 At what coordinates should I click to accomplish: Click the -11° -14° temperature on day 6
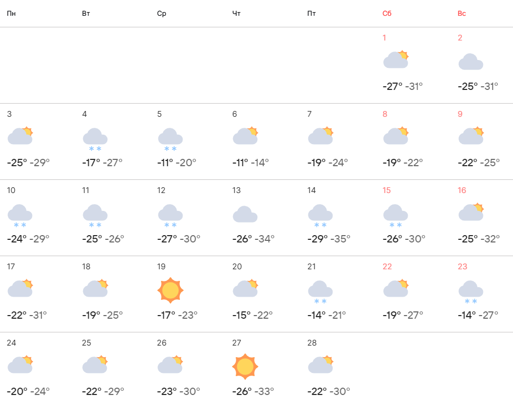pyautogui.click(x=250, y=163)
